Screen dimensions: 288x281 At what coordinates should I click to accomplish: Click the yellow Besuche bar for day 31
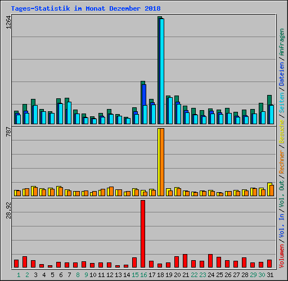[269, 189]
